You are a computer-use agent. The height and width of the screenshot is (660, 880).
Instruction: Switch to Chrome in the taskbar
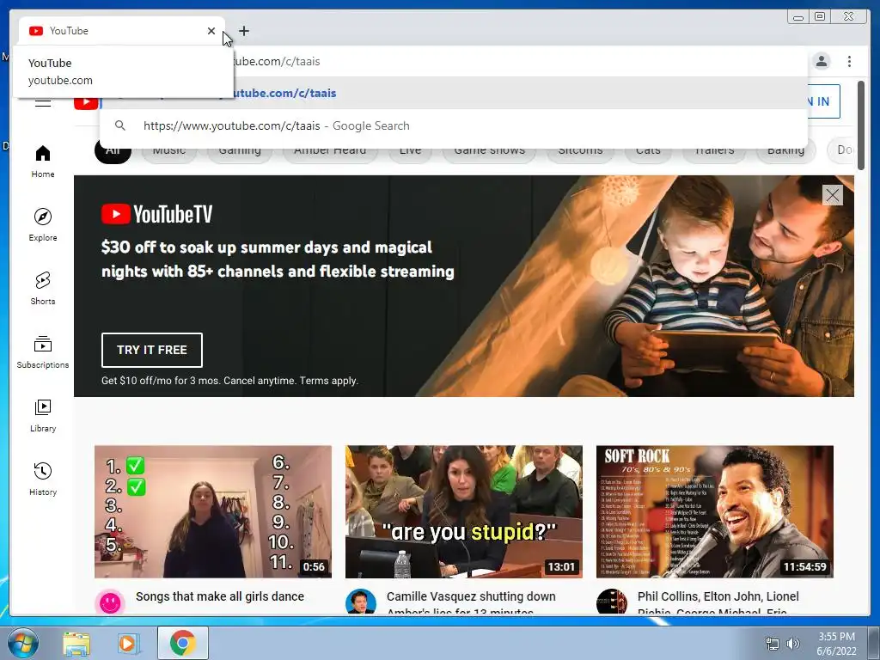coord(182,643)
